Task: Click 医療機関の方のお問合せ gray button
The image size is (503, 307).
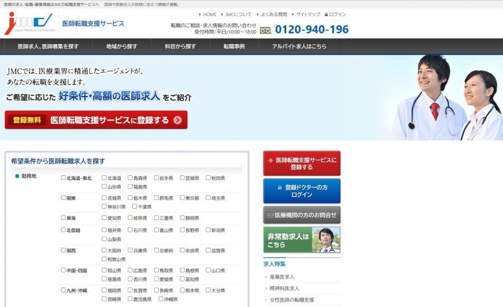Action: pos(302,215)
